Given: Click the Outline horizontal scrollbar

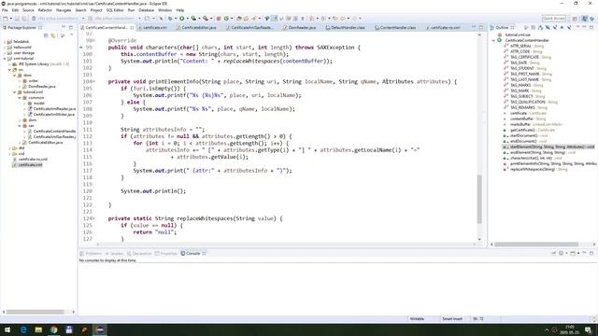Looking at the screenshot, I should click(x=536, y=245).
